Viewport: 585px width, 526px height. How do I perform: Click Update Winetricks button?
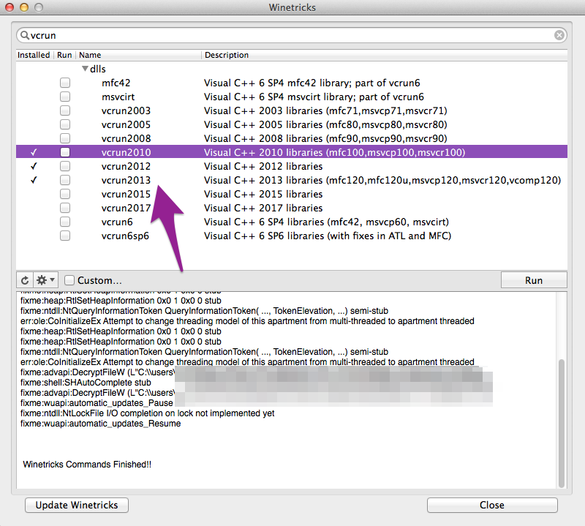pos(77,505)
